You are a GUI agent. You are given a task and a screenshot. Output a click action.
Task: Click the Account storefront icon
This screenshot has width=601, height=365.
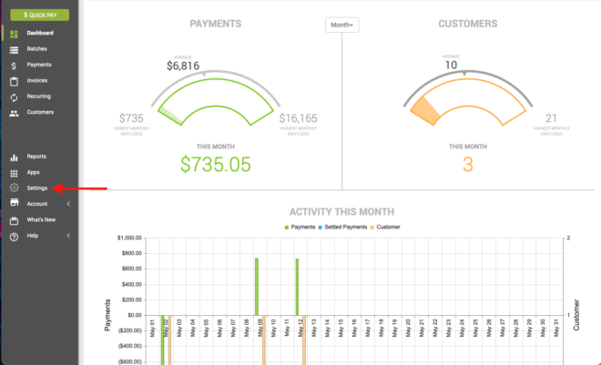click(x=15, y=203)
